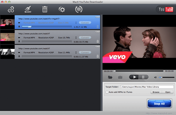The height and width of the screenshot is (115, 176).
Task: Click the Add Link toolbar icon
Action: coord(11,10)
